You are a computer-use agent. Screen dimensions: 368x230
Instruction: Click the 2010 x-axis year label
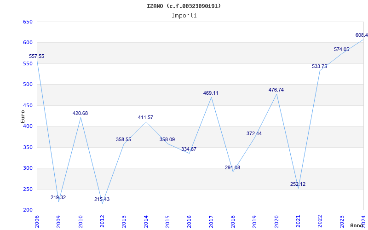point(80,222)
